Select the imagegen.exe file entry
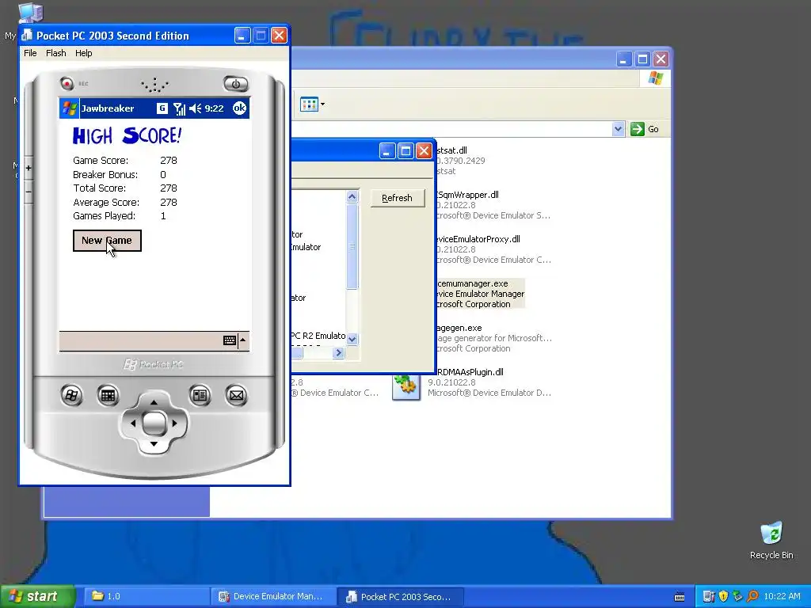This screenshot has width=811, height=608. [x=494, y=338]
